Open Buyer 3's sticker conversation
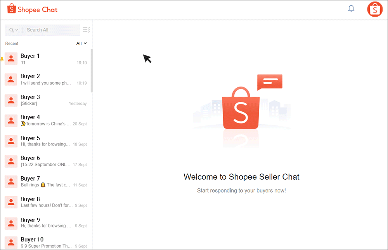Screen dimensions: 388x250 click(47, 100)
